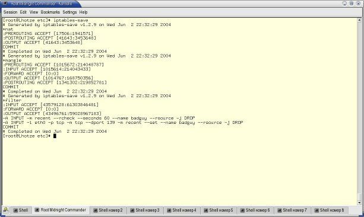This screenshot has height=217, width=364.
Task: Switch to Shell номер 6 tab
Action: click(x=255, y=210)
